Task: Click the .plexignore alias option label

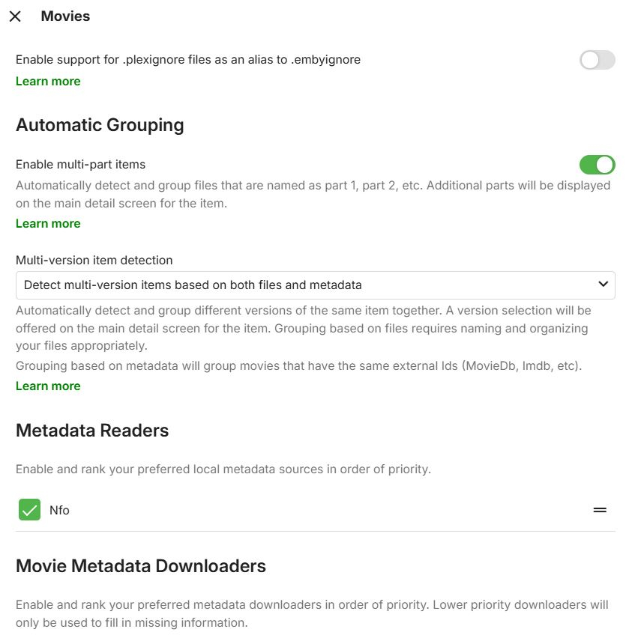Action: (188, 59)
